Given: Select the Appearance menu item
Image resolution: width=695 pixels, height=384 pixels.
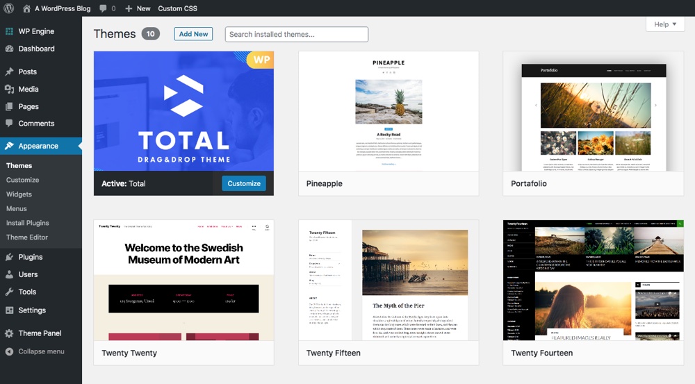Looking at the screenshot, I should tap(41, 146).
